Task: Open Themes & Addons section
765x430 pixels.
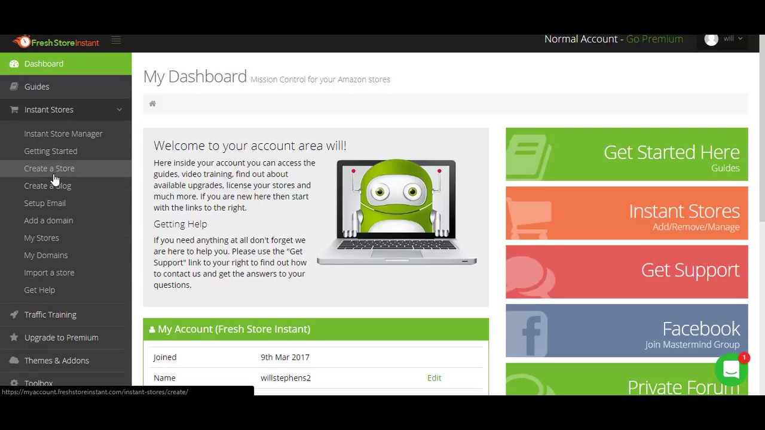Action: [x=66, y=361]
